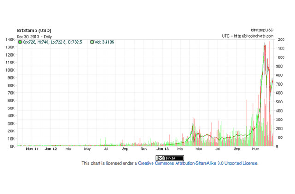
Task: Click the bitstampUSD label in the top right
Action: tap(262, 30)
